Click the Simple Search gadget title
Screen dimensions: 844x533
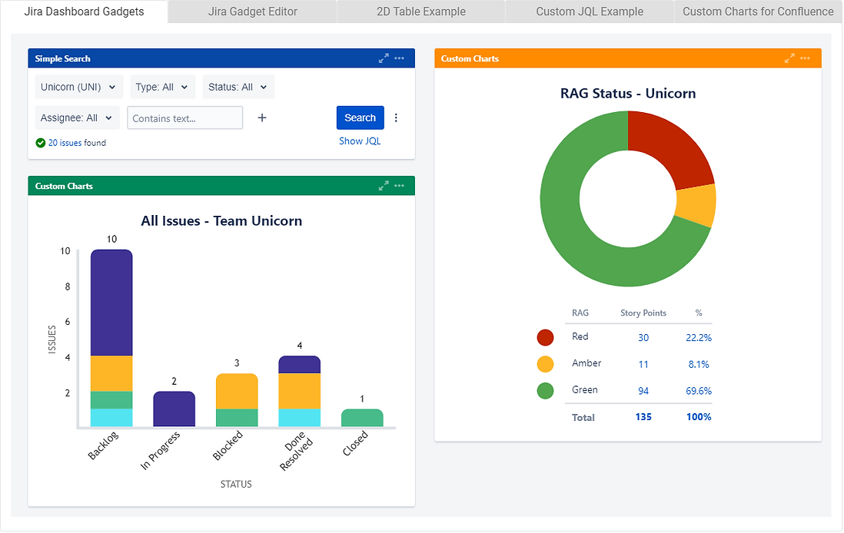tap(62, 58)
